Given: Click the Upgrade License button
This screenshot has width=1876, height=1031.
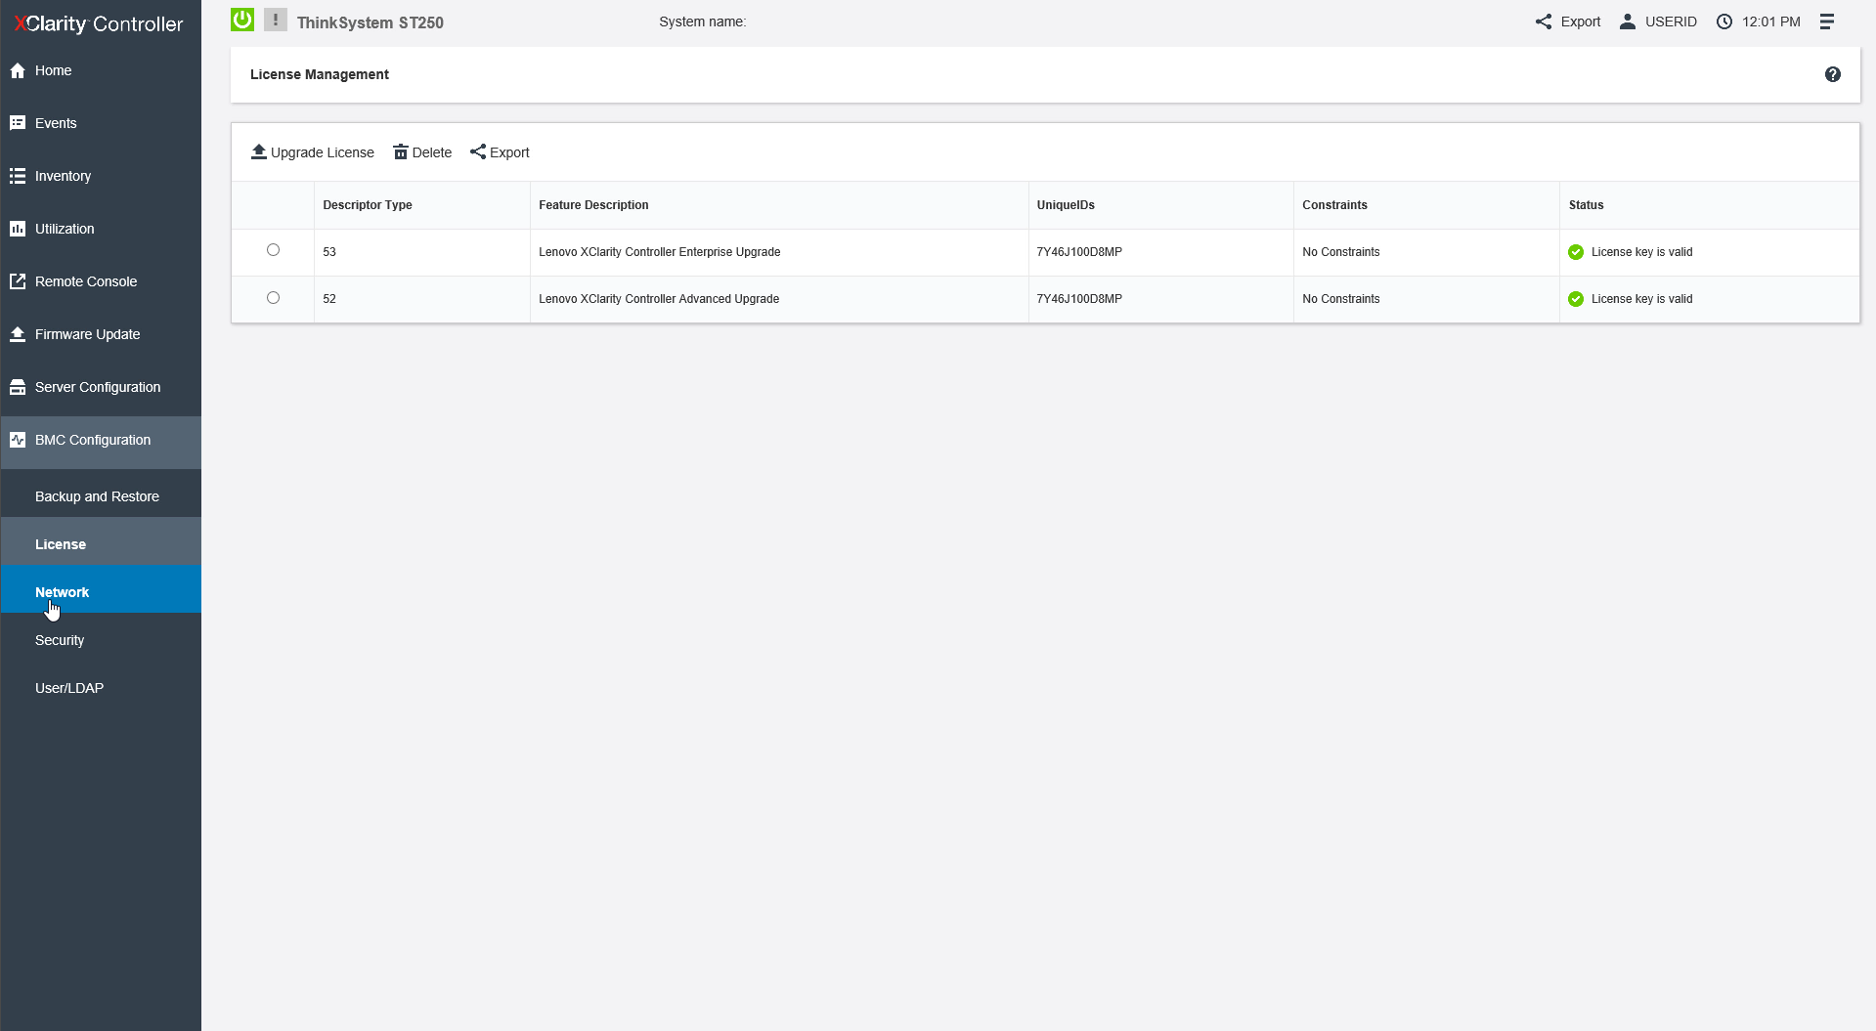Looking at the screenshot, I should tap(313, 152).
